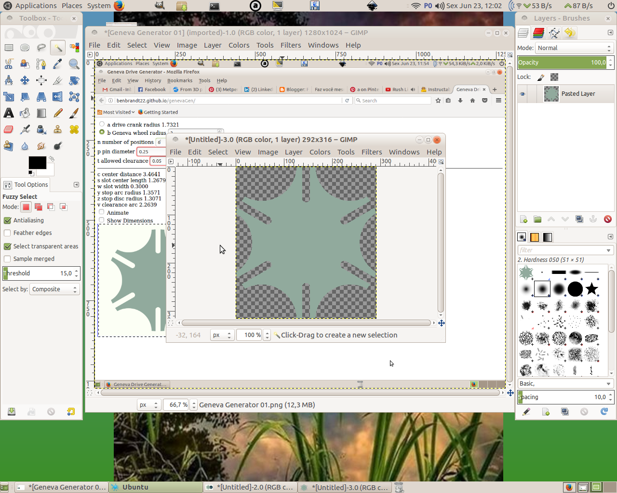Select the Move tool

point(25,80)
